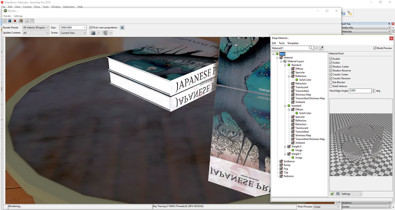This screenshot has width=395, height=210.
Task: Click the Material Layers stack icon
Action: 285,61
